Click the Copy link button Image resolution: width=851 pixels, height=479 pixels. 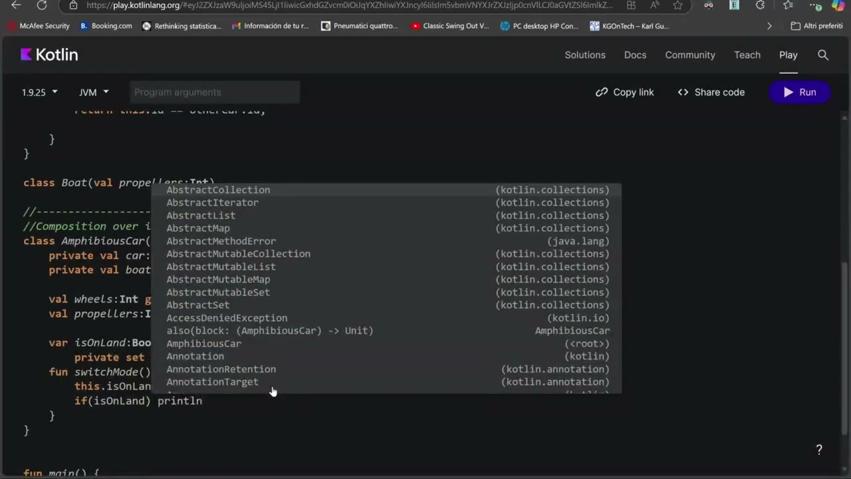[625, 92]
